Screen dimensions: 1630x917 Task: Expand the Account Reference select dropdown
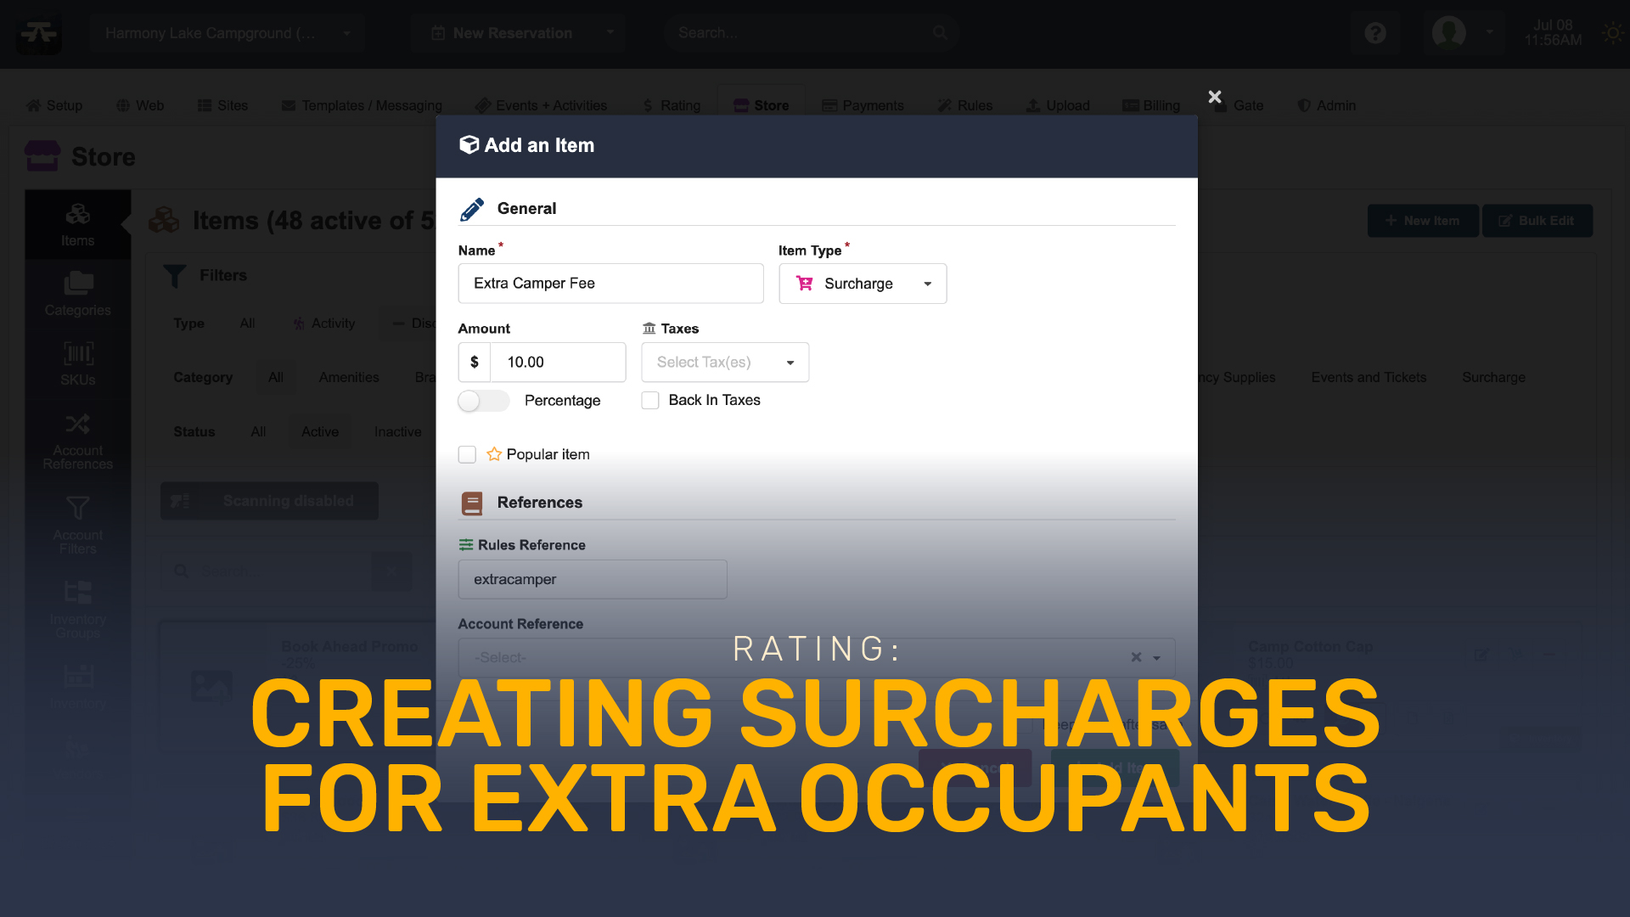[1156, 658]
